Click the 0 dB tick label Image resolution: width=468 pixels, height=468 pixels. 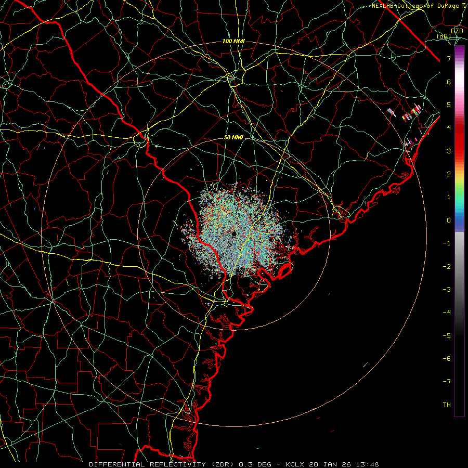pyautogui.click(x=449, y=220)
